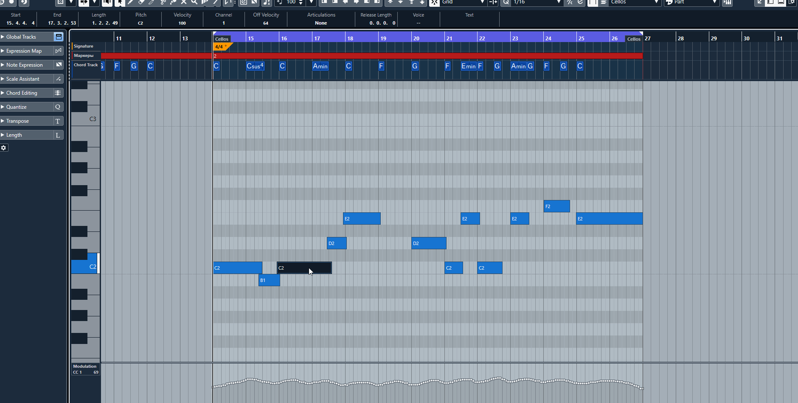Select the Object Selection arrow tool
Viewport: 798px width, 403px height.
click(x=120, y=2)
